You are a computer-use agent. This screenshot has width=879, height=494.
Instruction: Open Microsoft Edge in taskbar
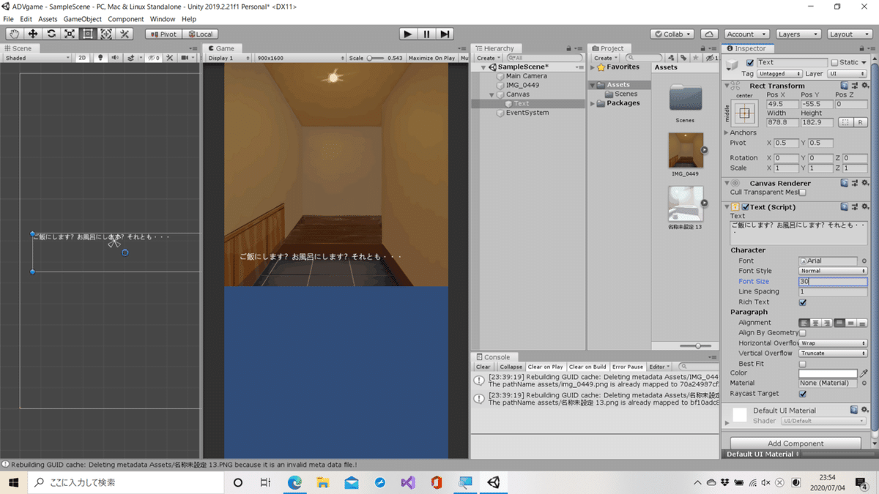click(294, 482)
